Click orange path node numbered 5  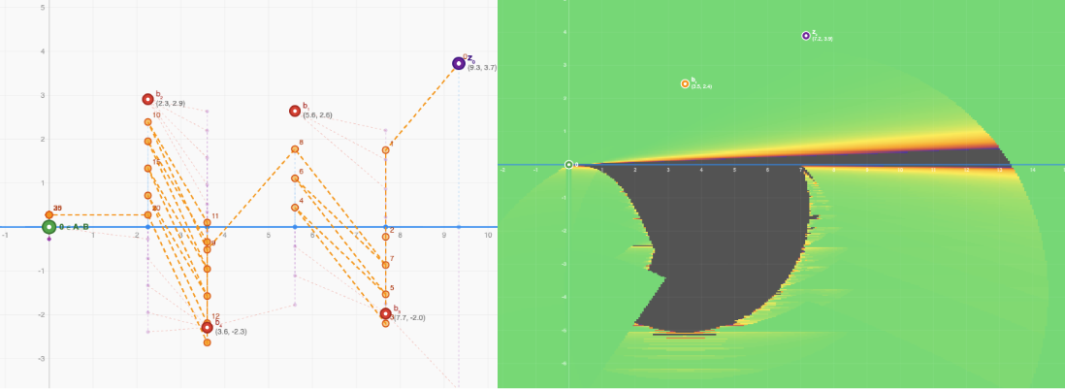386,293
